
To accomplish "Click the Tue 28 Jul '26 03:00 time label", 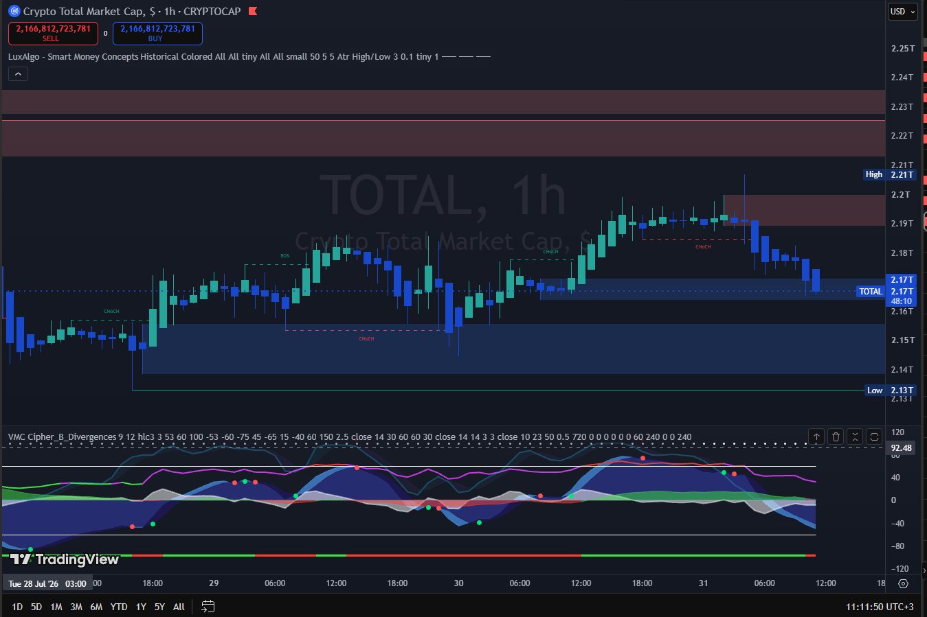I will [x=47, y=584].
